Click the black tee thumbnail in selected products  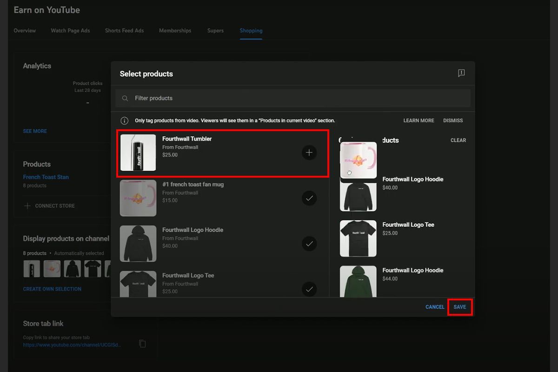358,239
